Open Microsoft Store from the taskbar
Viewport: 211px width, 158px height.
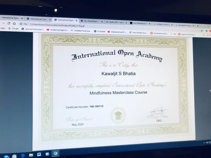[x=14, y=156]
